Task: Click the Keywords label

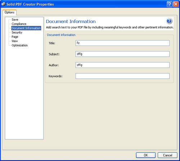Action: click(55, 76)
